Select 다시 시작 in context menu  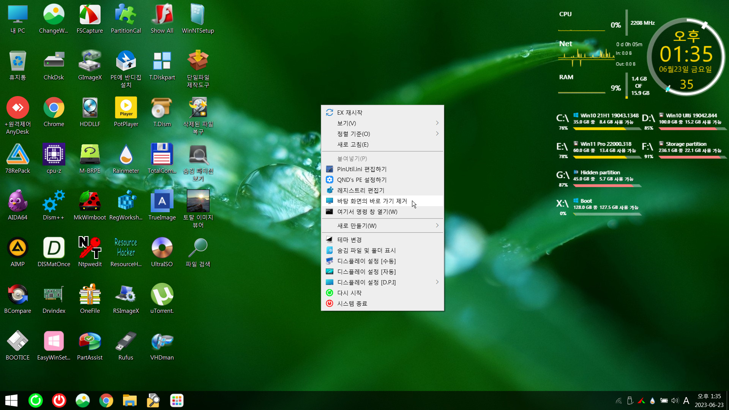coord(382,293)
